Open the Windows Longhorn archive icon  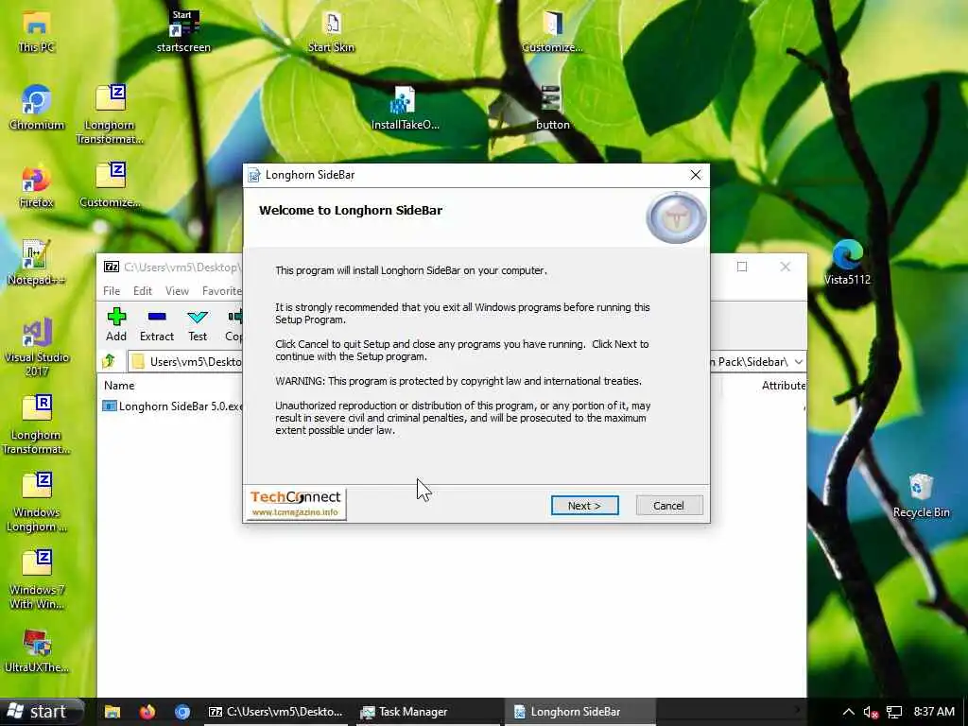click(37, 503)
